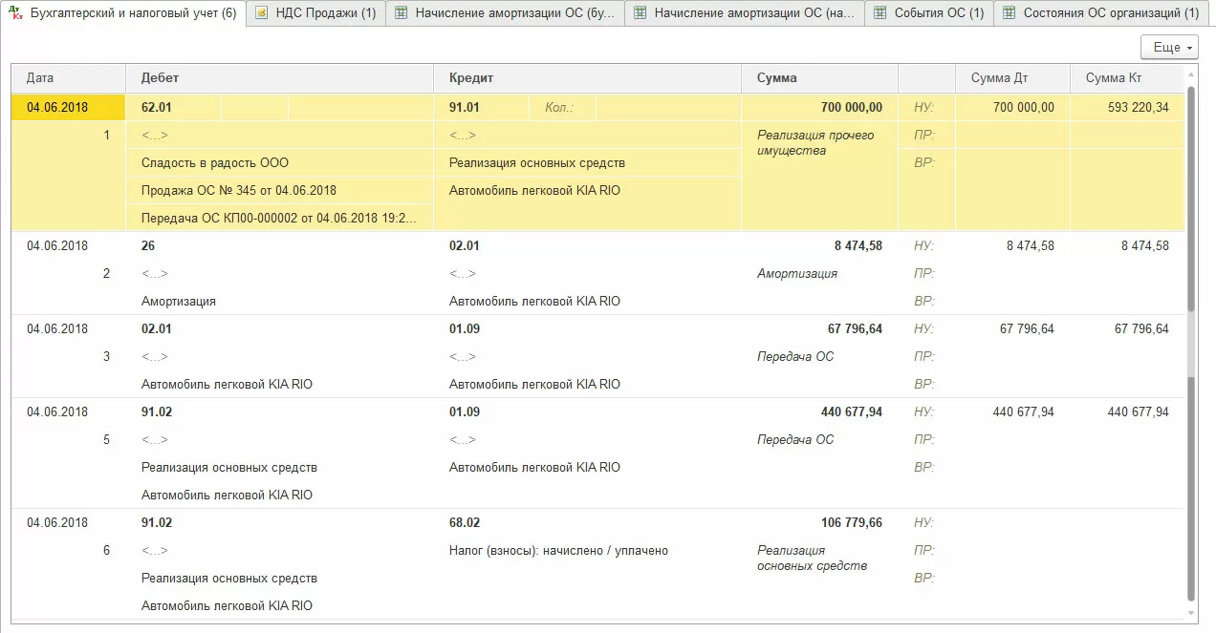Click Продажа ОС № 345 от 04.06.2018
The image size is (1216, 633).
[279, 191]
